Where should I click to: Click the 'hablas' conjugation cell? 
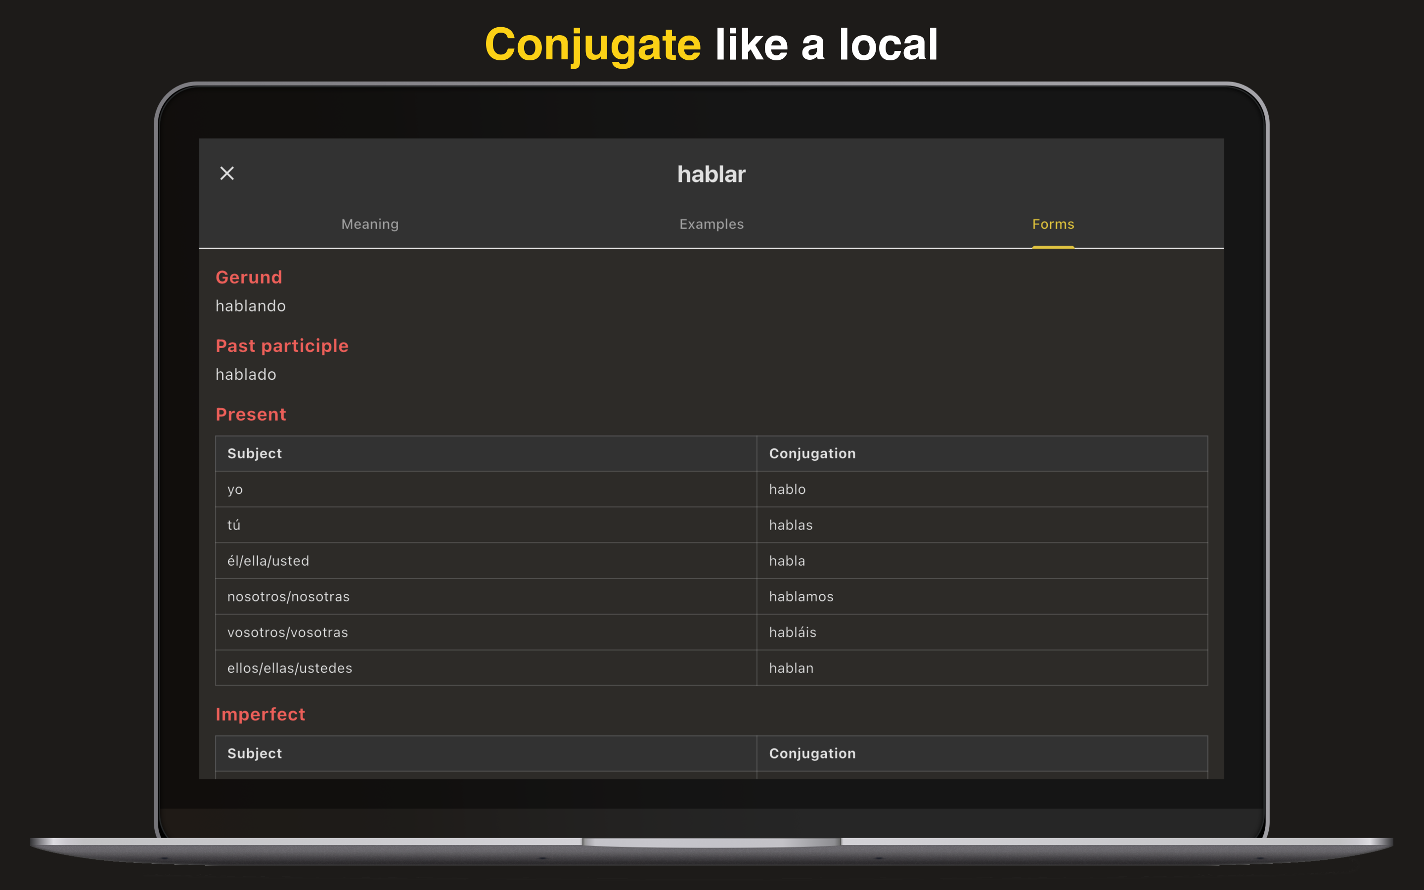[982, 525]
